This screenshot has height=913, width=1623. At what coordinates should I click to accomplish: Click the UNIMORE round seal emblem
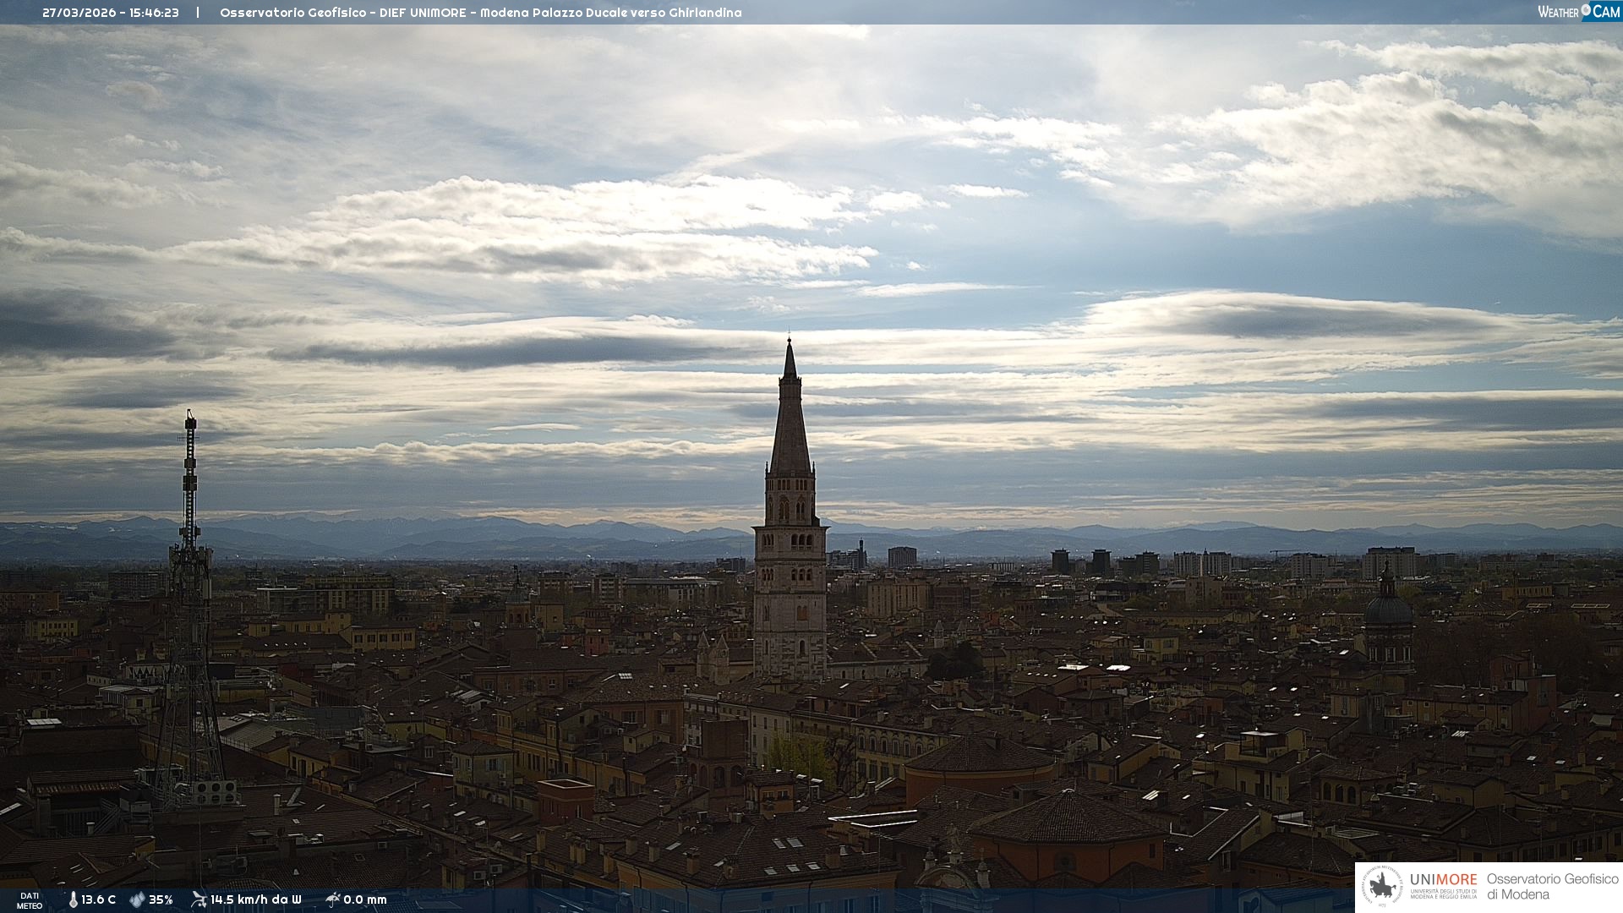(1382, 887)
